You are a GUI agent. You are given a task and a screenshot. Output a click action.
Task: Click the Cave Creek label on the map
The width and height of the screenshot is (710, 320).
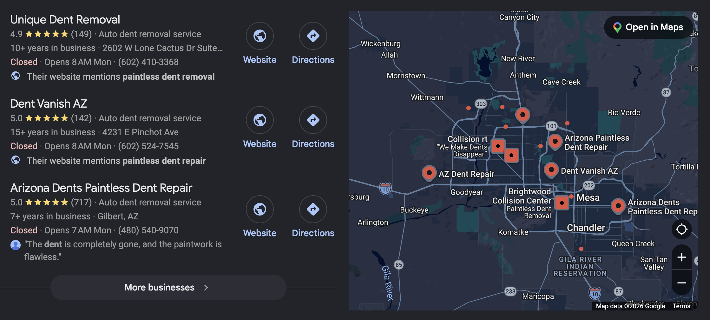562,82
